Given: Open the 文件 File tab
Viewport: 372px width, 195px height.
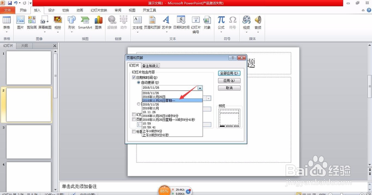Looking at the screenshot, I should (7, 10).
